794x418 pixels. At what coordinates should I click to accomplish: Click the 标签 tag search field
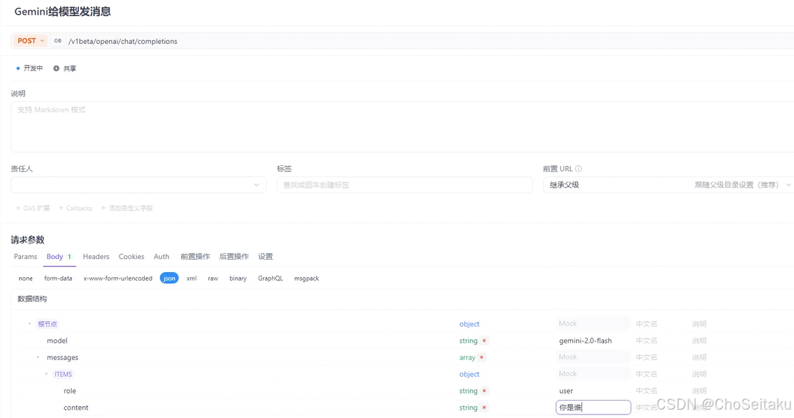(x=405, y=185)
